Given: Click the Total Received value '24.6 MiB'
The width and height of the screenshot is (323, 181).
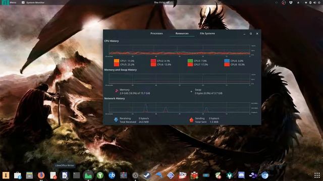Looking at the screenshot, I should (x=143, y=122).
